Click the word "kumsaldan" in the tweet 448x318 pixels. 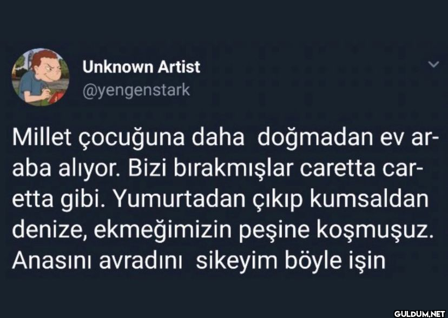370,200
